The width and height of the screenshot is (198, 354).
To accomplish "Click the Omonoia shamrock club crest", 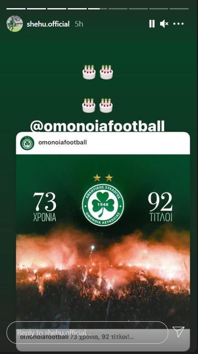I will pyautogui.click(x=103, y=205).
